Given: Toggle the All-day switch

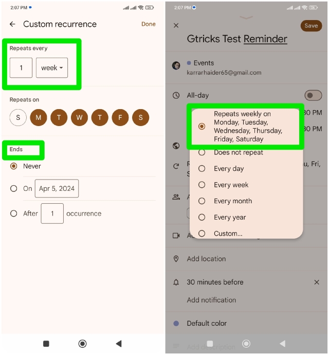Looking at the screenshot, I should (313, 95).
